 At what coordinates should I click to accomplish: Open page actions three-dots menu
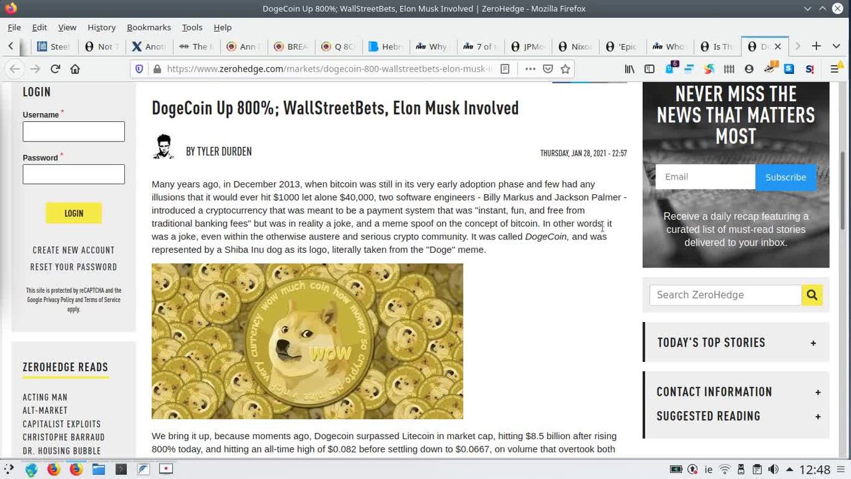(x=530, y=69)
